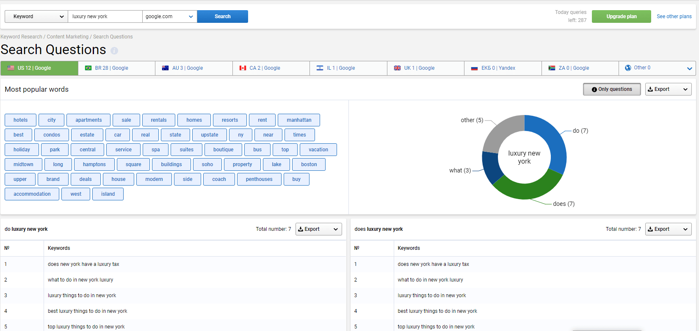Click the Brazil flag icon

click(88, 68)
